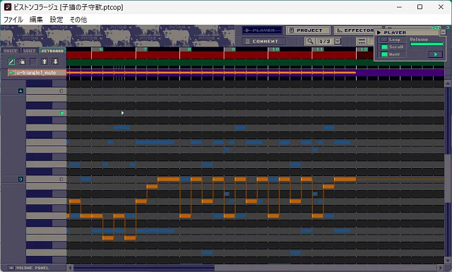Click the green play icon on u-triangle1_mute
This screenshot has width=452, height=272.
tap(12, 73)
